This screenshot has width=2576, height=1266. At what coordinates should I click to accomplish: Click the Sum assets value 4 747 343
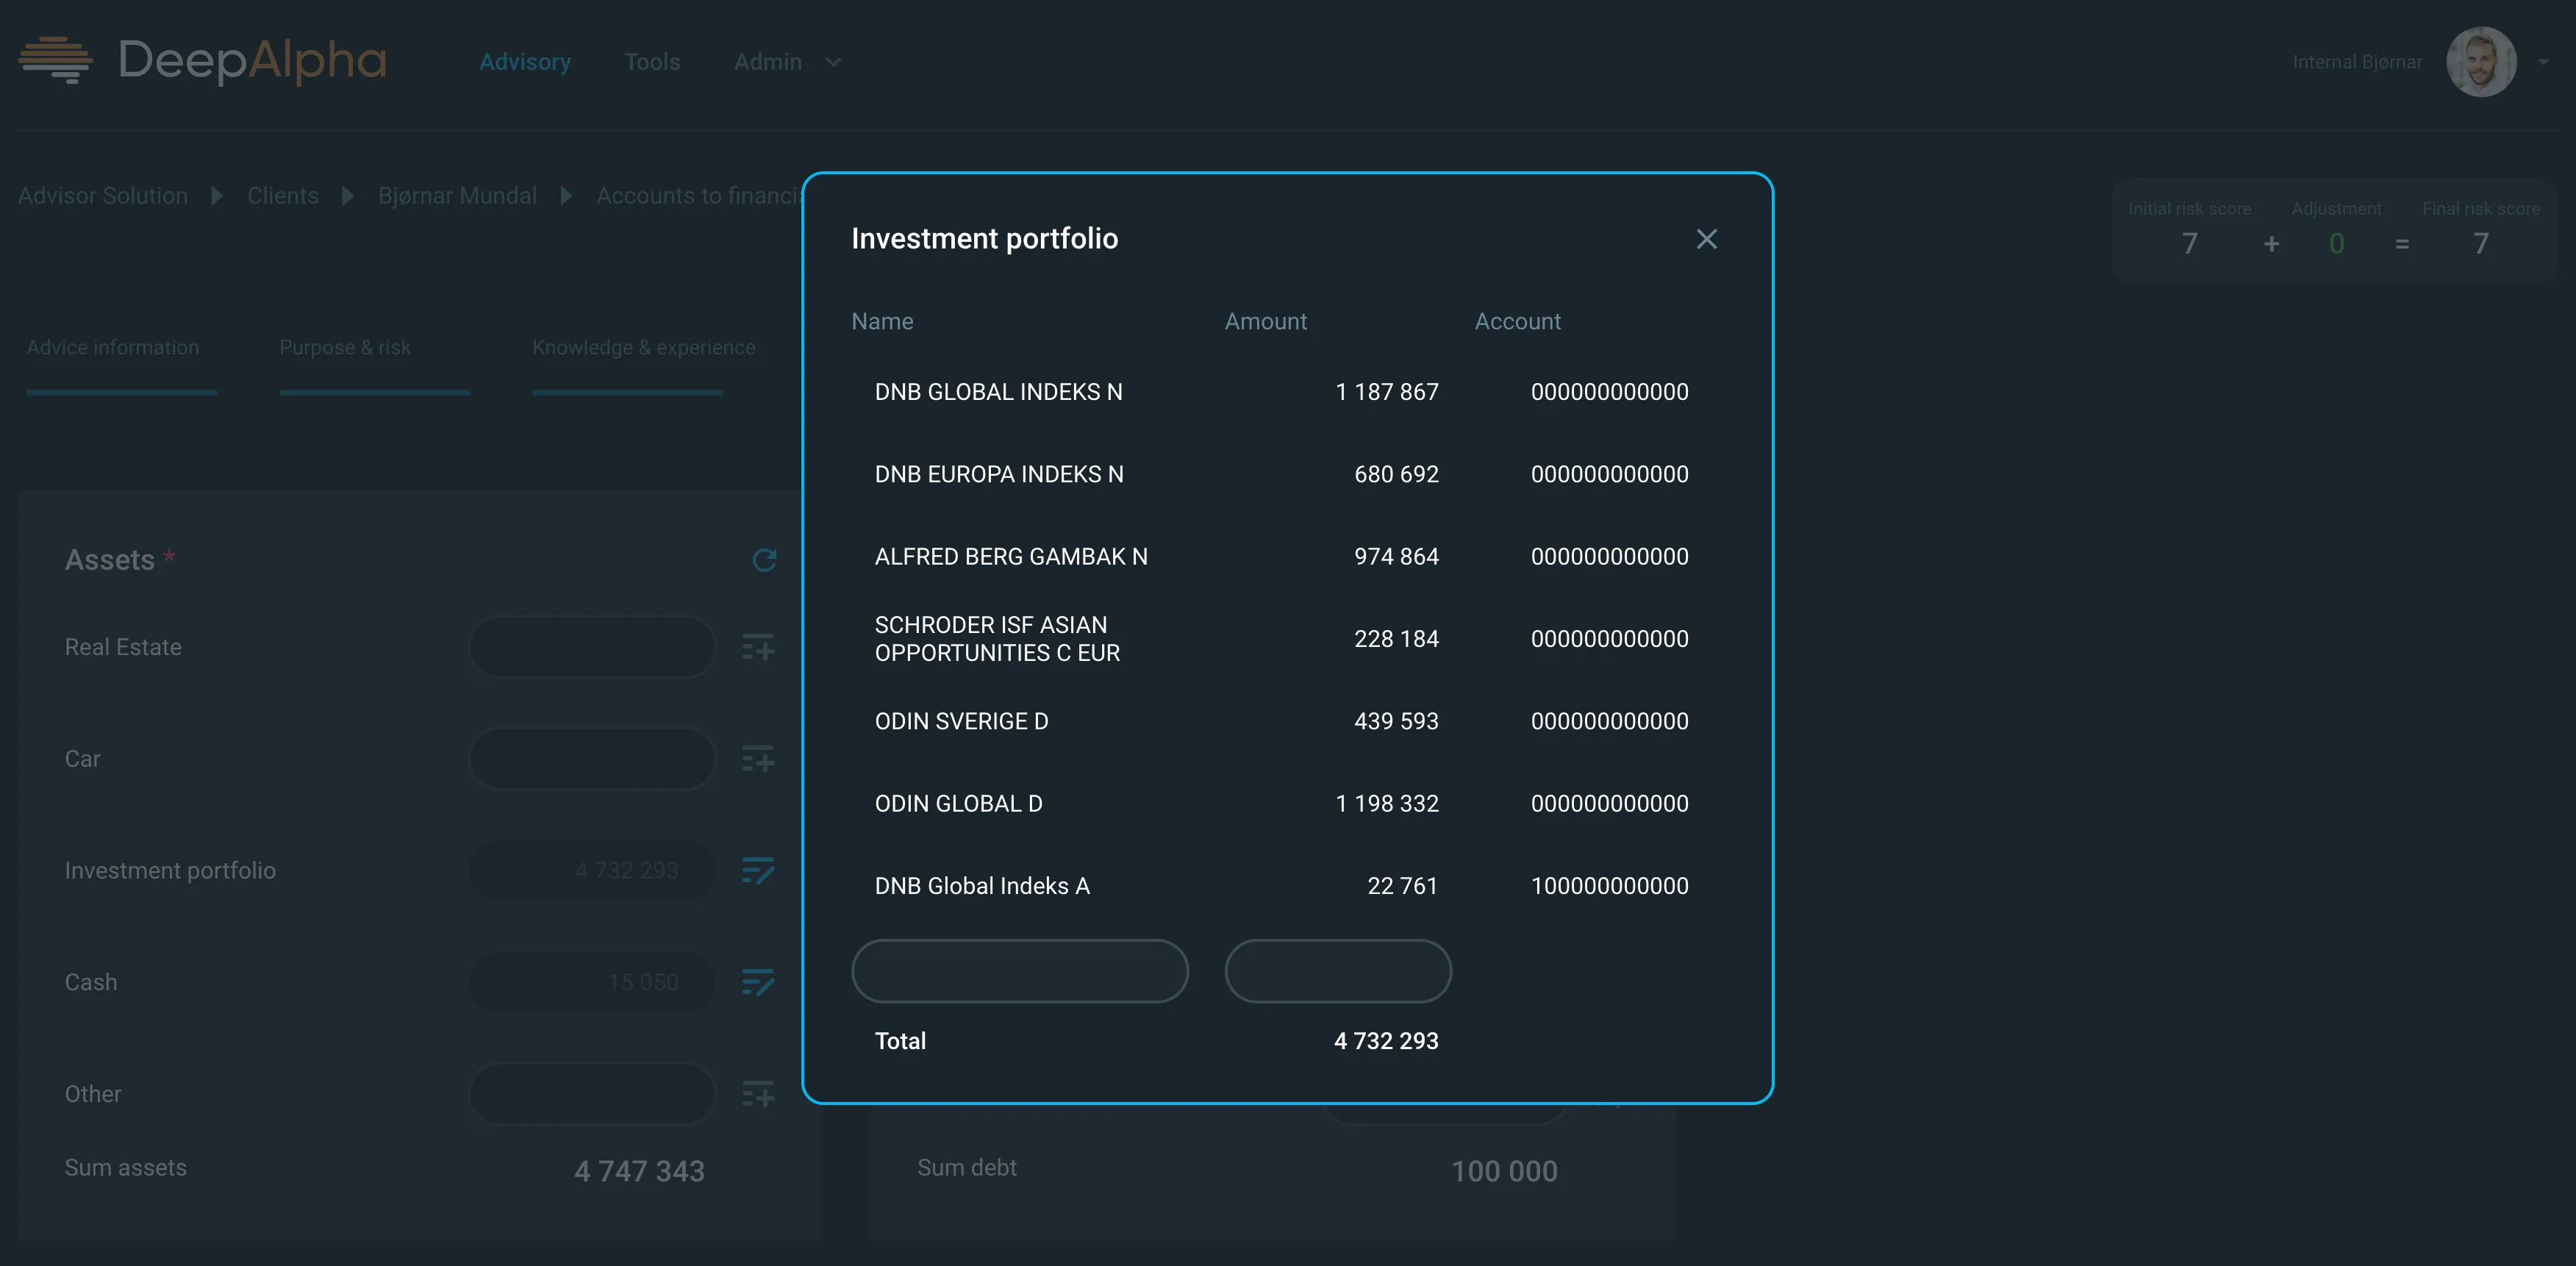click(x=639, y=1171)
